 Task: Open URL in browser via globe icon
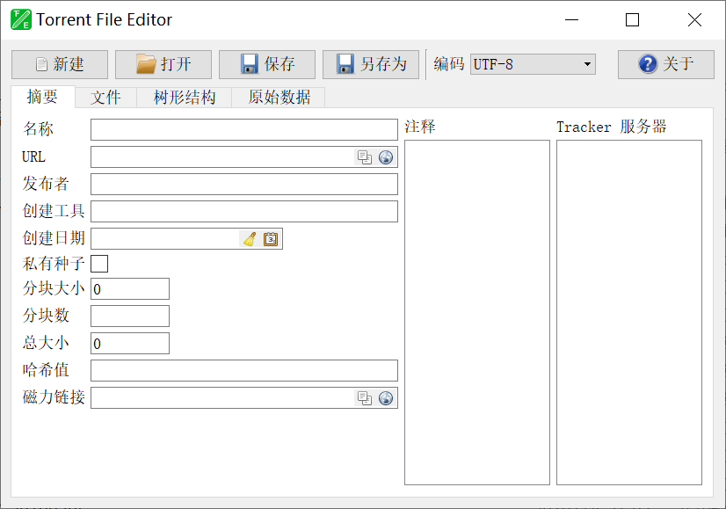(x=386, y=157)
